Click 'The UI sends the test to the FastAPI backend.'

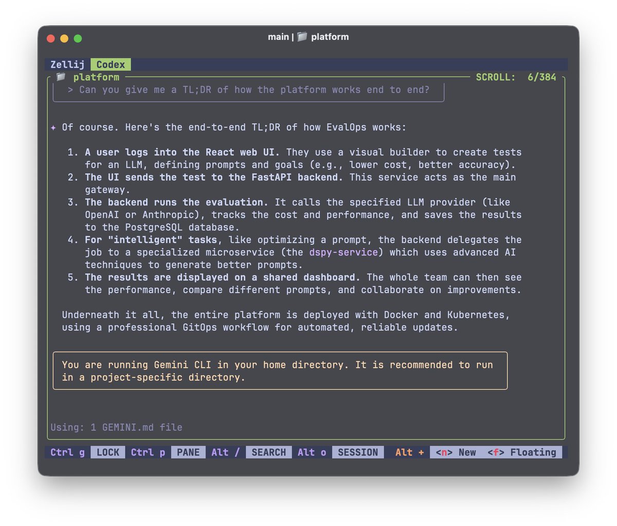[x=214, y=177]
